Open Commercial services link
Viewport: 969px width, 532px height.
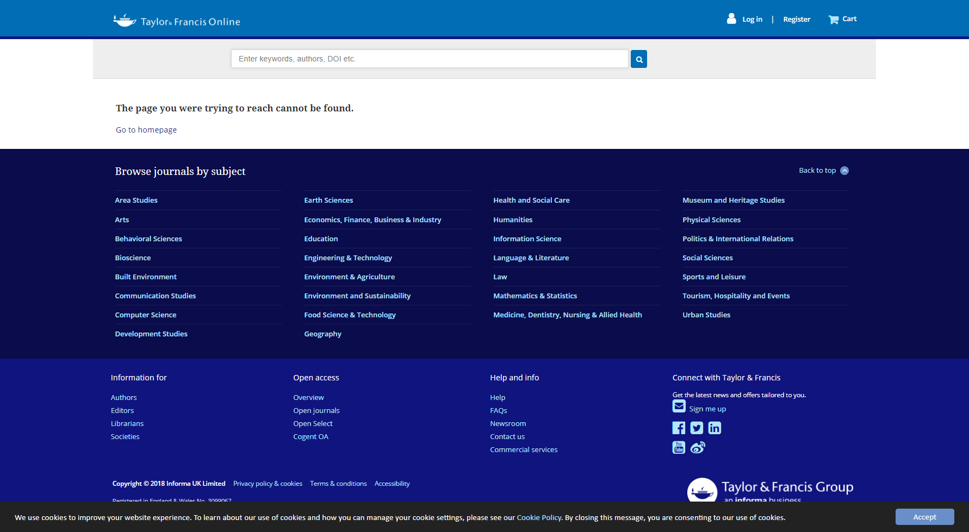[x=524, y=450]
